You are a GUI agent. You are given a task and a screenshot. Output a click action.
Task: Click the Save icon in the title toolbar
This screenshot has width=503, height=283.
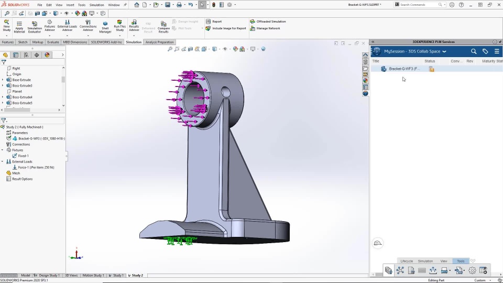pos(168,5)
